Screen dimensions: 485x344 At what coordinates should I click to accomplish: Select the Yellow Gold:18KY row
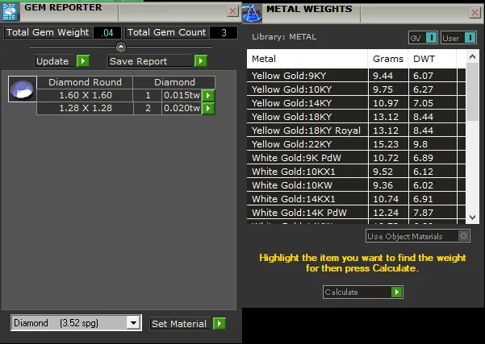356,117
